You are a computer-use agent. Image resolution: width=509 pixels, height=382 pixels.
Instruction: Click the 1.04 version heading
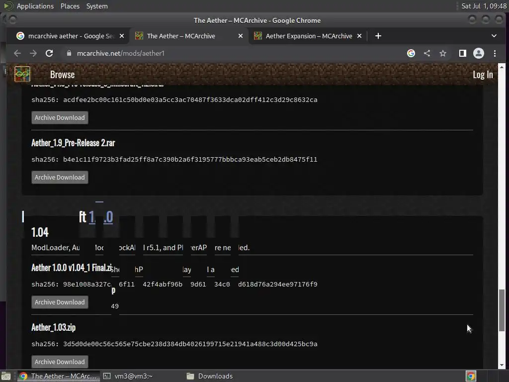click(x=40, y=232)
